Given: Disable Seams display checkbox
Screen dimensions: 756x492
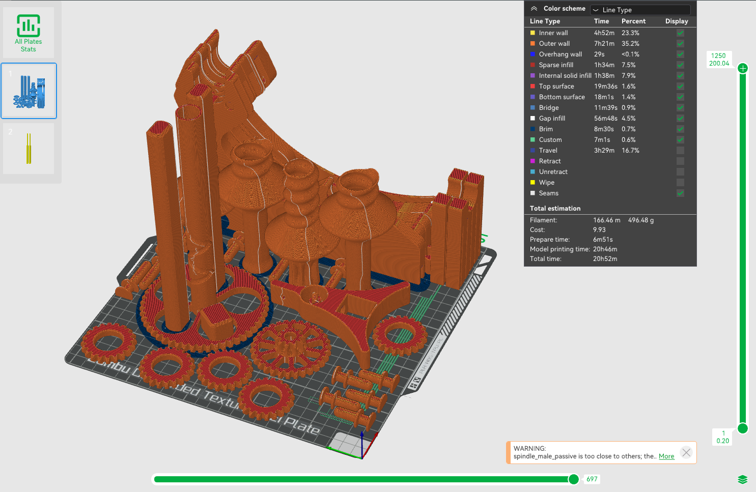Looking at the screenshot, I should pyautogui.click(x=680, y=193).
